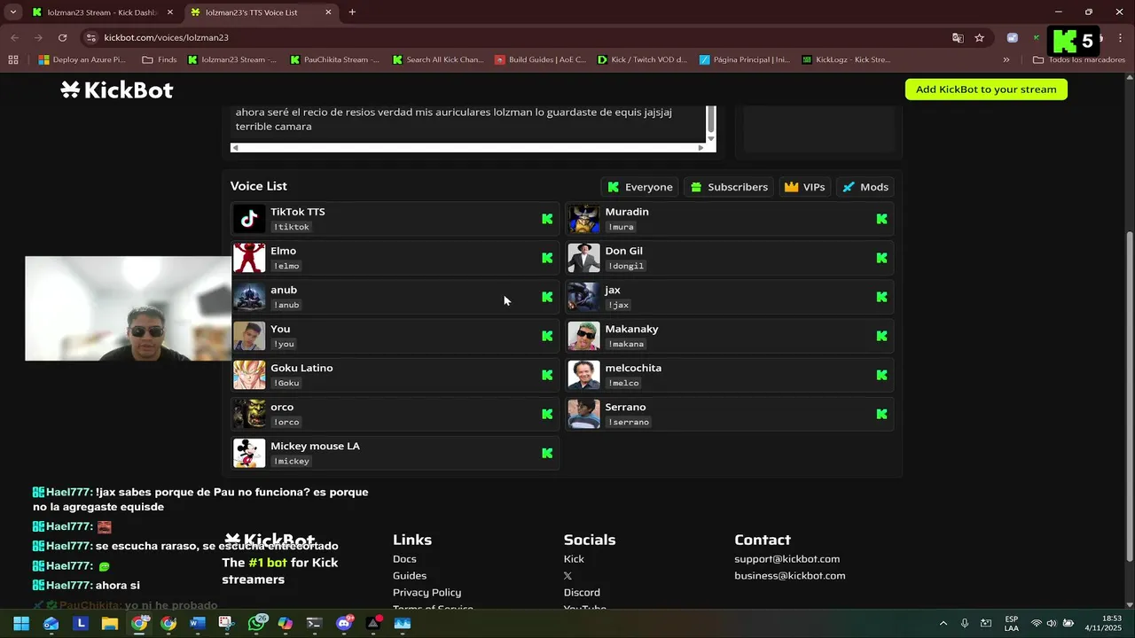
Task: Click the KickBot logo in the header
Action: click(116, 89)
